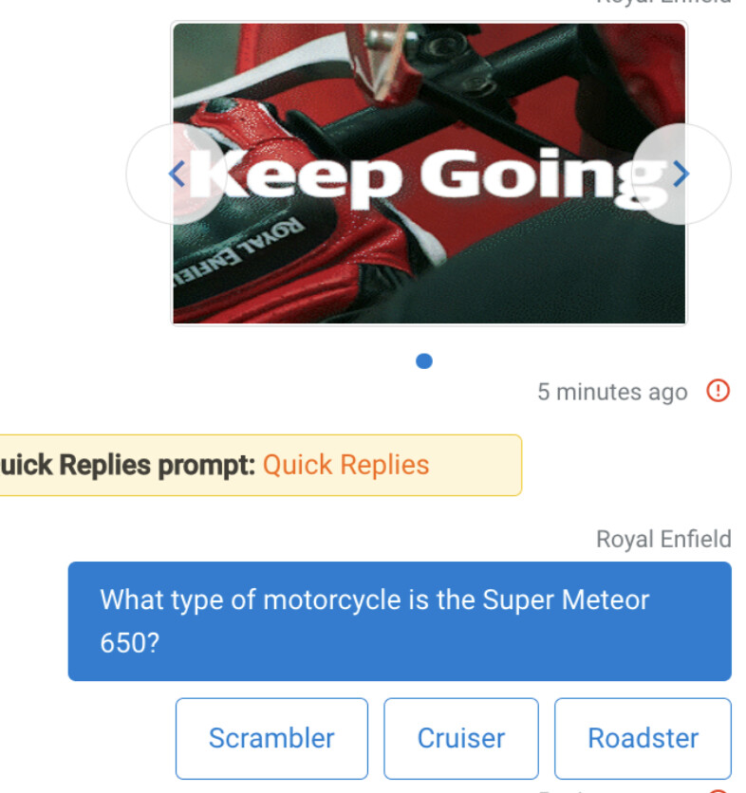Click the partial alert icon below Roadster
The height and width of the screenshot is (793, 746).
[x=718, y=790]
